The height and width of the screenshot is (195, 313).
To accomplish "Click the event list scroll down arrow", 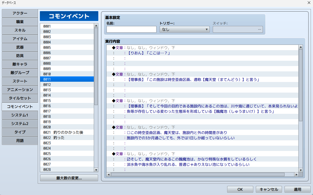I will click(96, 170).
